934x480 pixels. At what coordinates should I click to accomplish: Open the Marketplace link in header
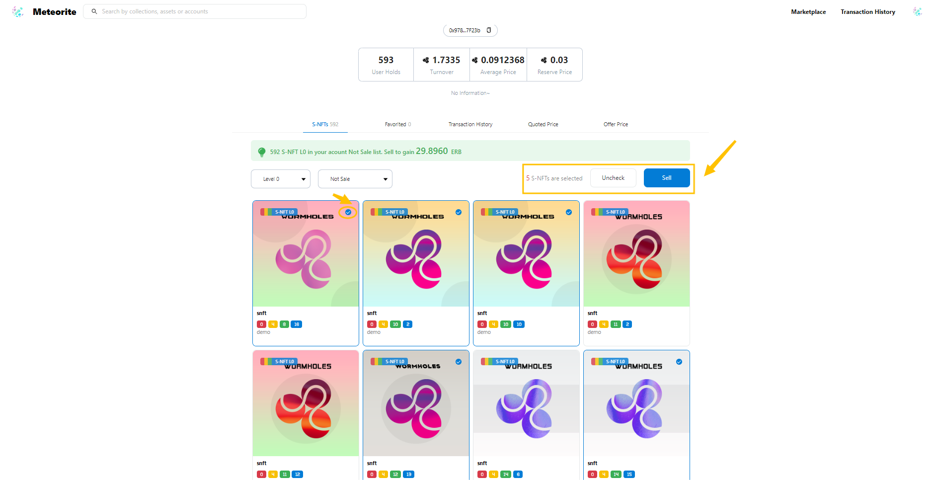tap(808, 12)
